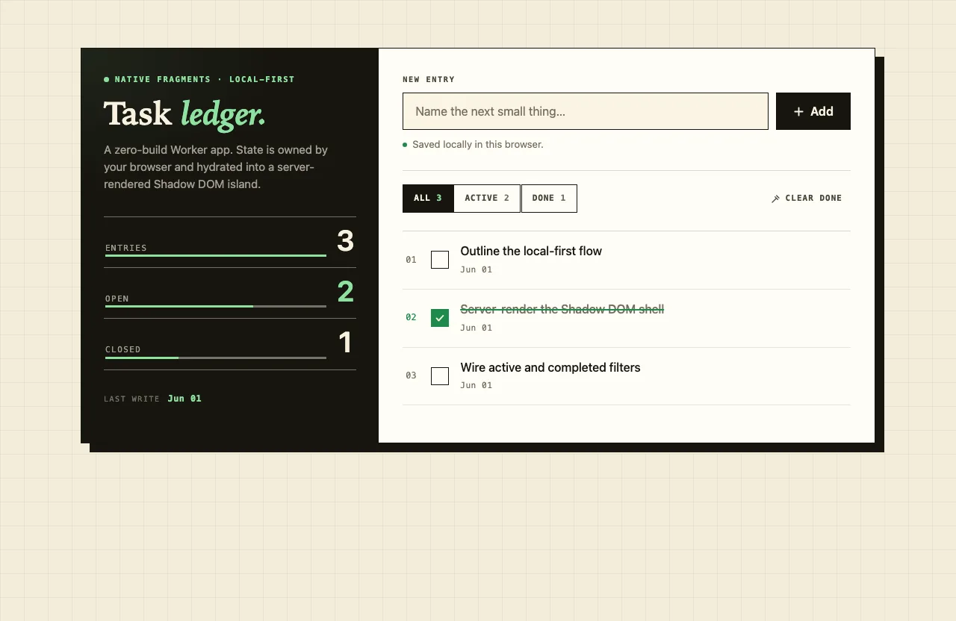Select the ALL 3 filter tab

click(428, 199)
